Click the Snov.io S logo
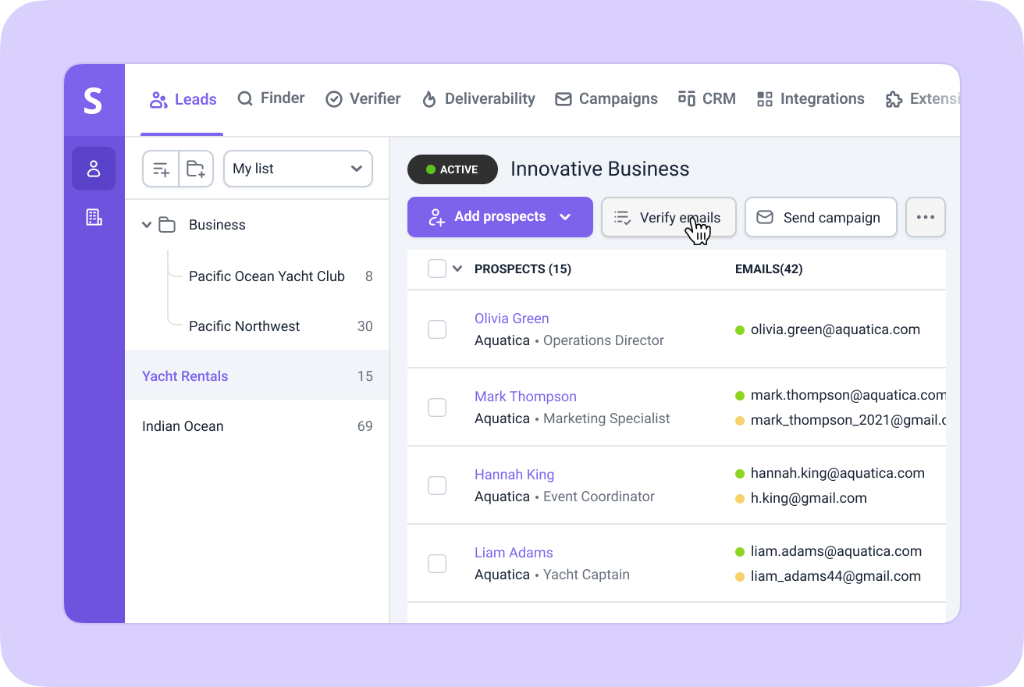The image size is (1024, 687). 93,101
